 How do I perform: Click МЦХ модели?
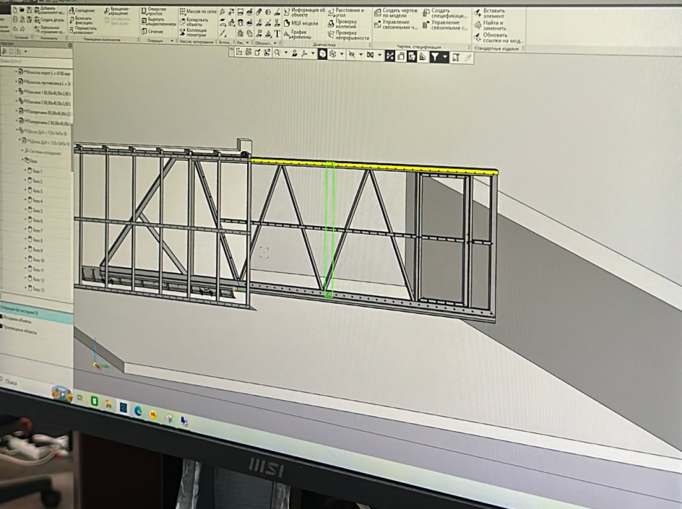coord(301,23)
